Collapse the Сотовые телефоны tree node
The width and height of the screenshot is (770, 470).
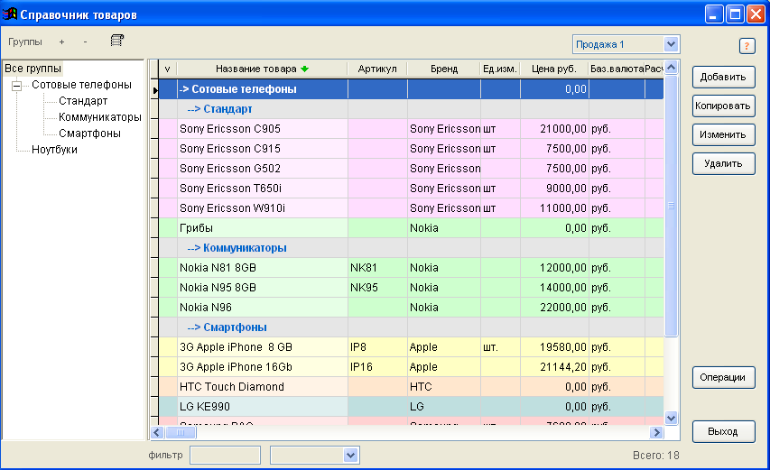(16, 86)
